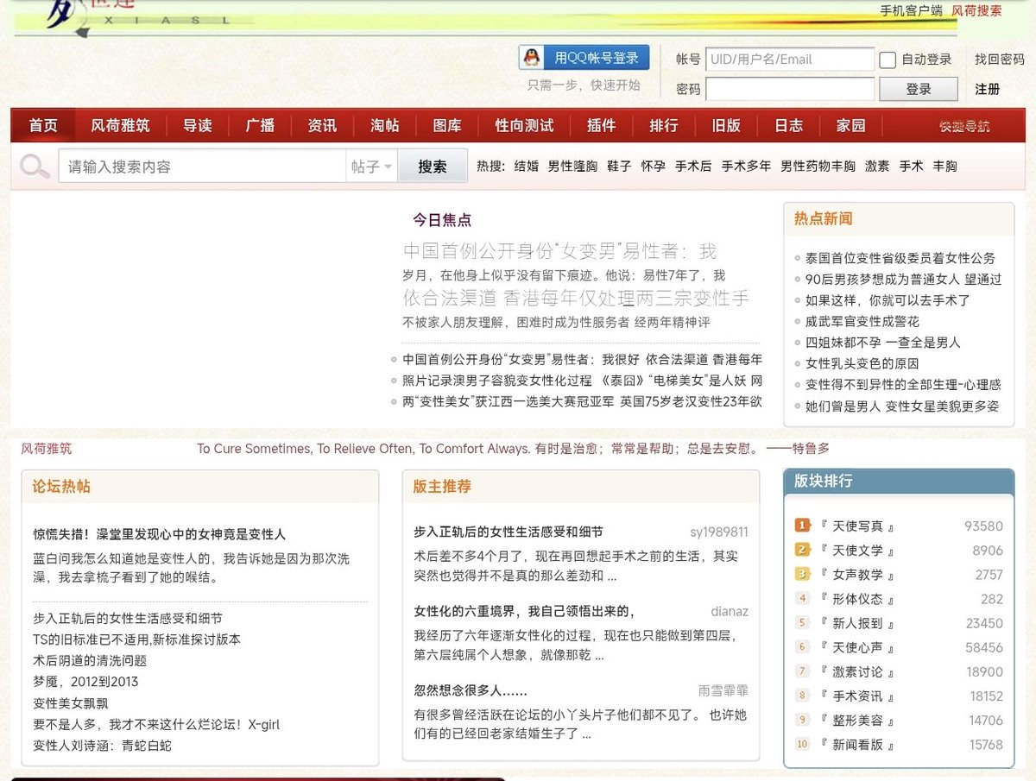The width and height of the screenshot is (1036, 781).
Task: Click the 搜索 button
Action: 433,167
